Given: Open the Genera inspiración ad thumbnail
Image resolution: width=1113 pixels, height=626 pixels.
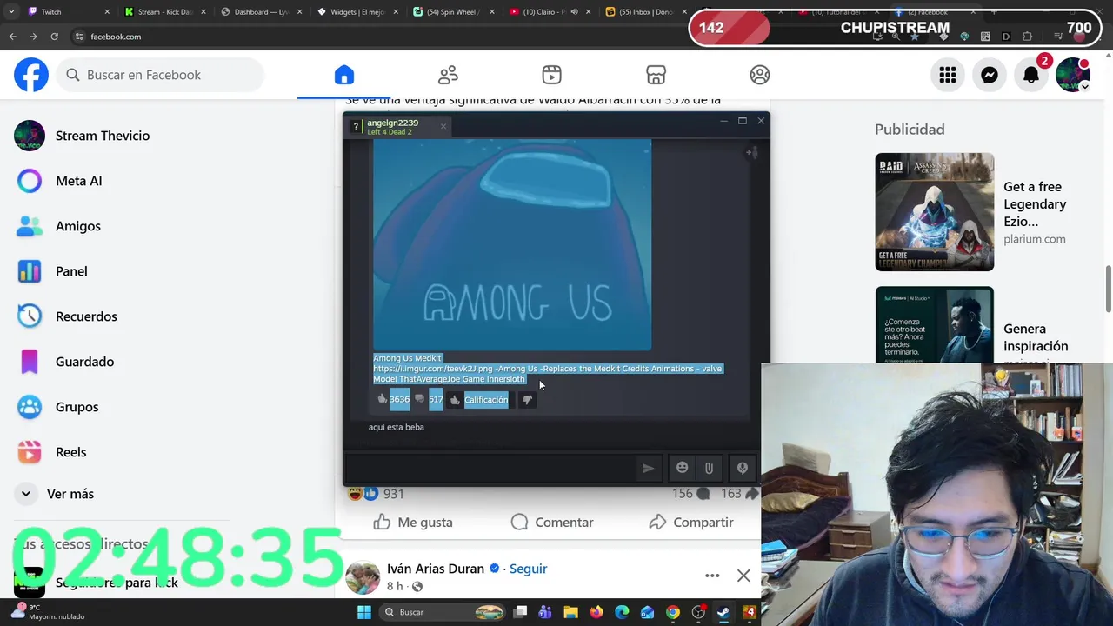Looking at the screenshot, I should pyautogui.click(x=934, y=324).
